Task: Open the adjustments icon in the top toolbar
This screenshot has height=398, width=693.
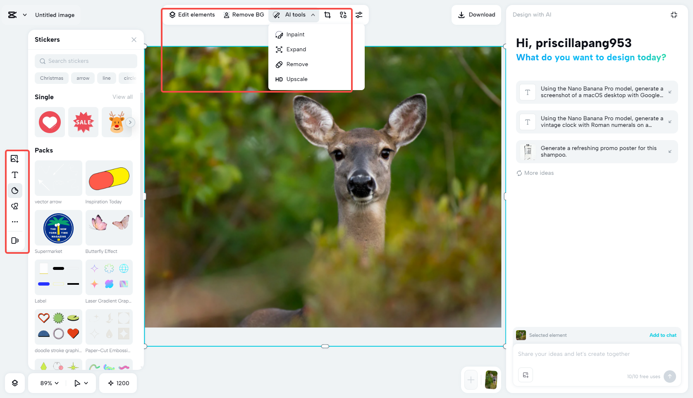Action: pyautogui.click(x=358, y=14)
